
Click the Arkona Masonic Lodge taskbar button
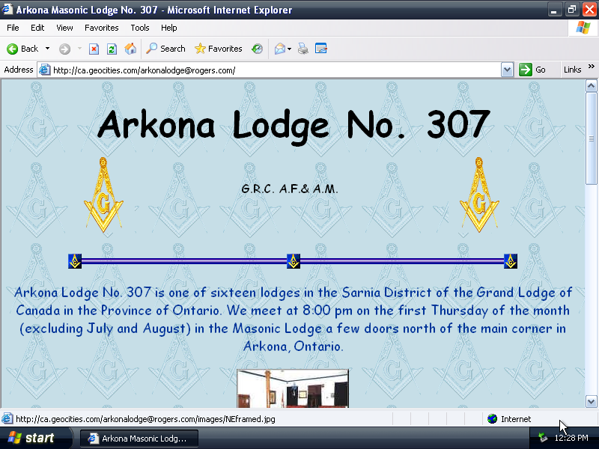(x=139, y=439)
